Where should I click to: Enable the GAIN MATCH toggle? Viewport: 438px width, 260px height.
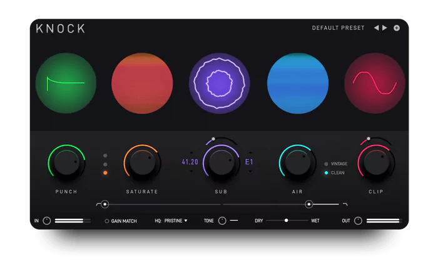pyautogui.click(x=121, y=221)
